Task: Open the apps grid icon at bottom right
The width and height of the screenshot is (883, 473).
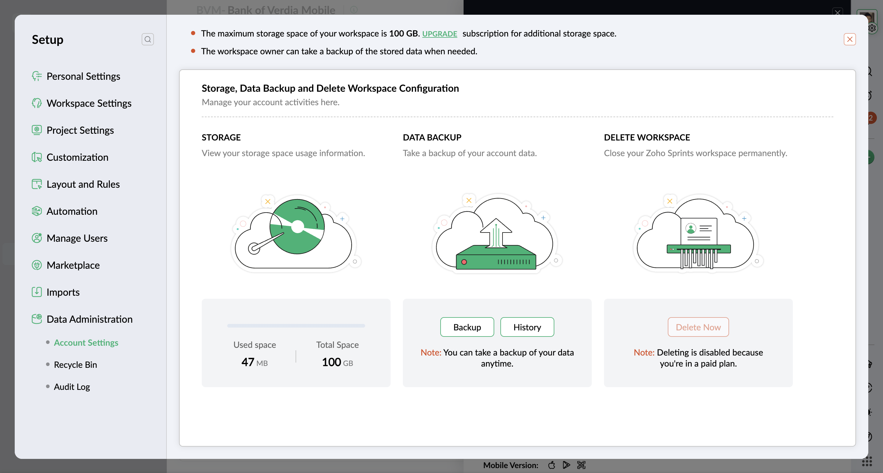Action: click(x=867, y=462)
